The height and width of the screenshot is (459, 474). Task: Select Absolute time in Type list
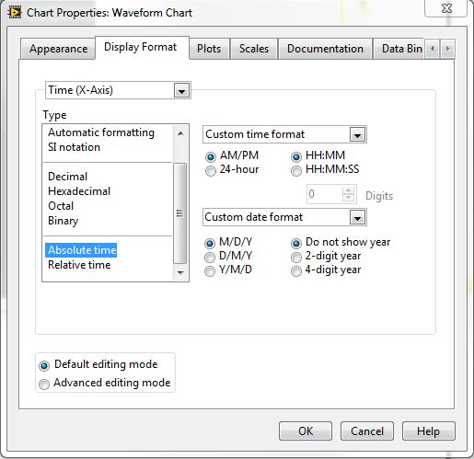coord(81,250)
